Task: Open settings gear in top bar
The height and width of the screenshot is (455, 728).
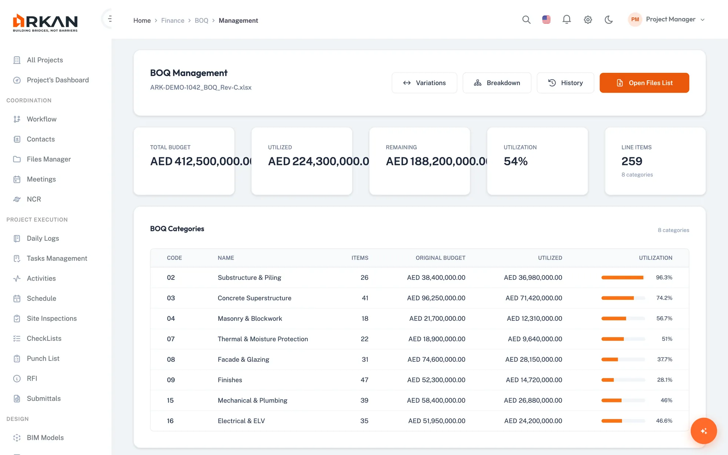Action: click(x=588, y=20)
